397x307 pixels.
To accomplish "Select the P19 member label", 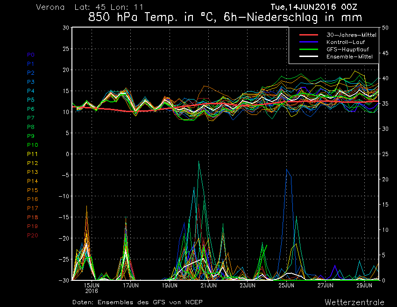I will (32, 226).
